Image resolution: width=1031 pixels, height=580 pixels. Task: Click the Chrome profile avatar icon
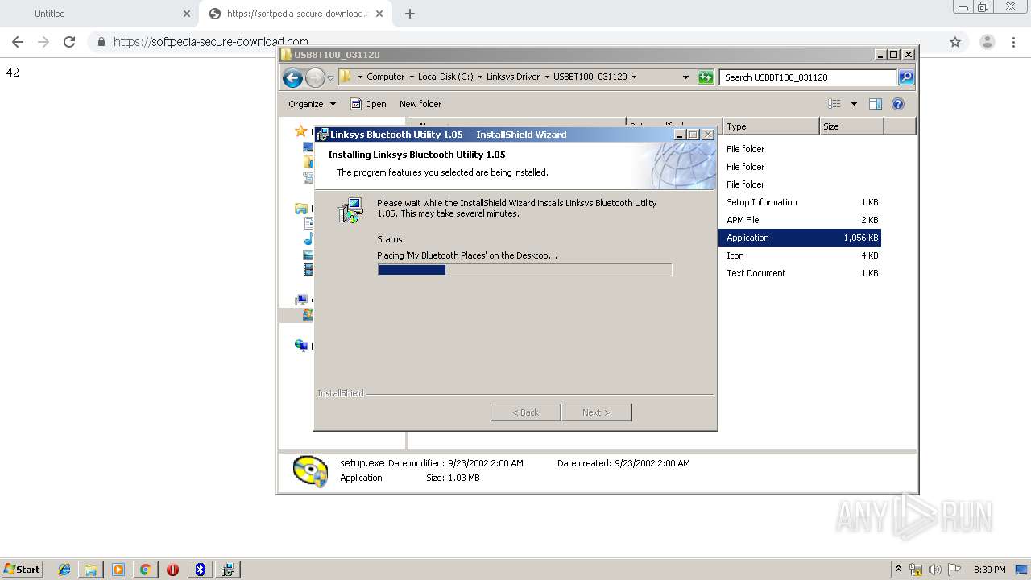988,42
